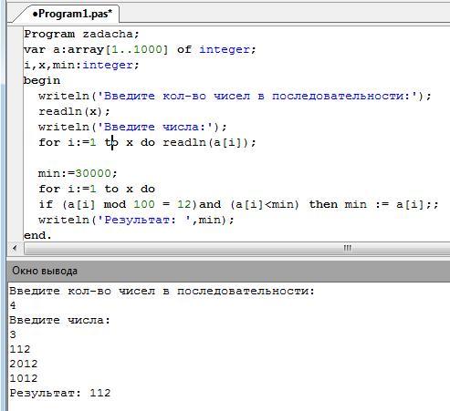
Task: Click the value 1012 in output window
Action: 24,378
